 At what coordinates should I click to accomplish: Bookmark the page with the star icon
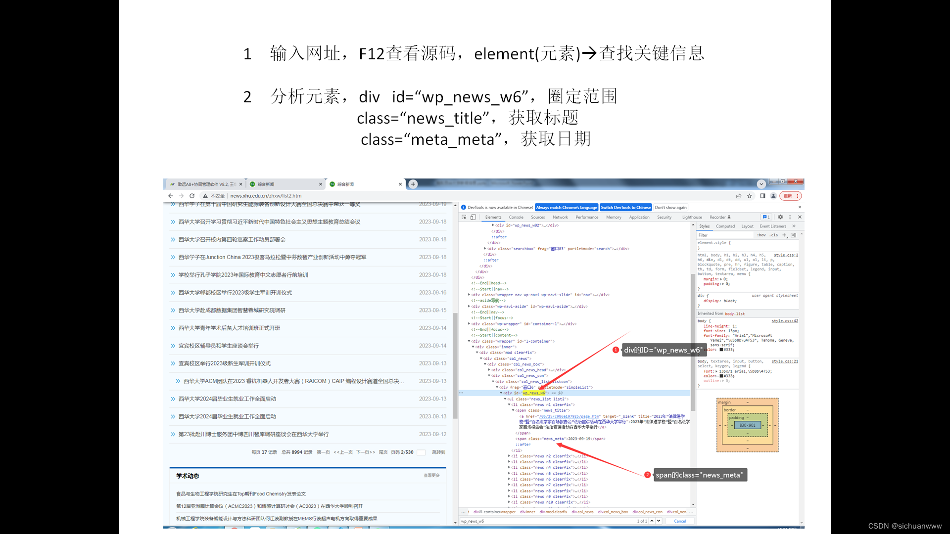coord(750,196)
